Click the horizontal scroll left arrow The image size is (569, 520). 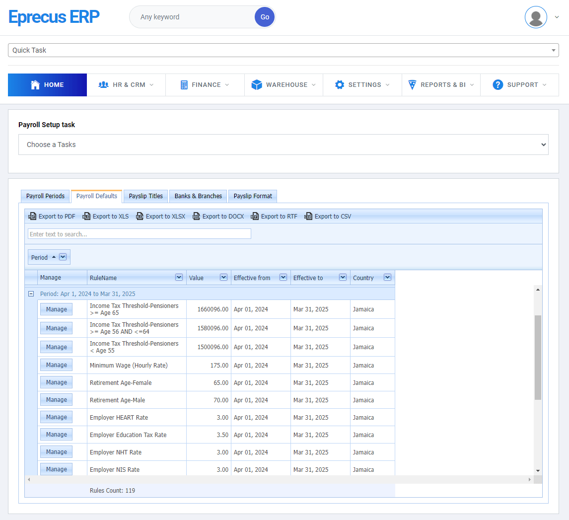tap(29, 479)
